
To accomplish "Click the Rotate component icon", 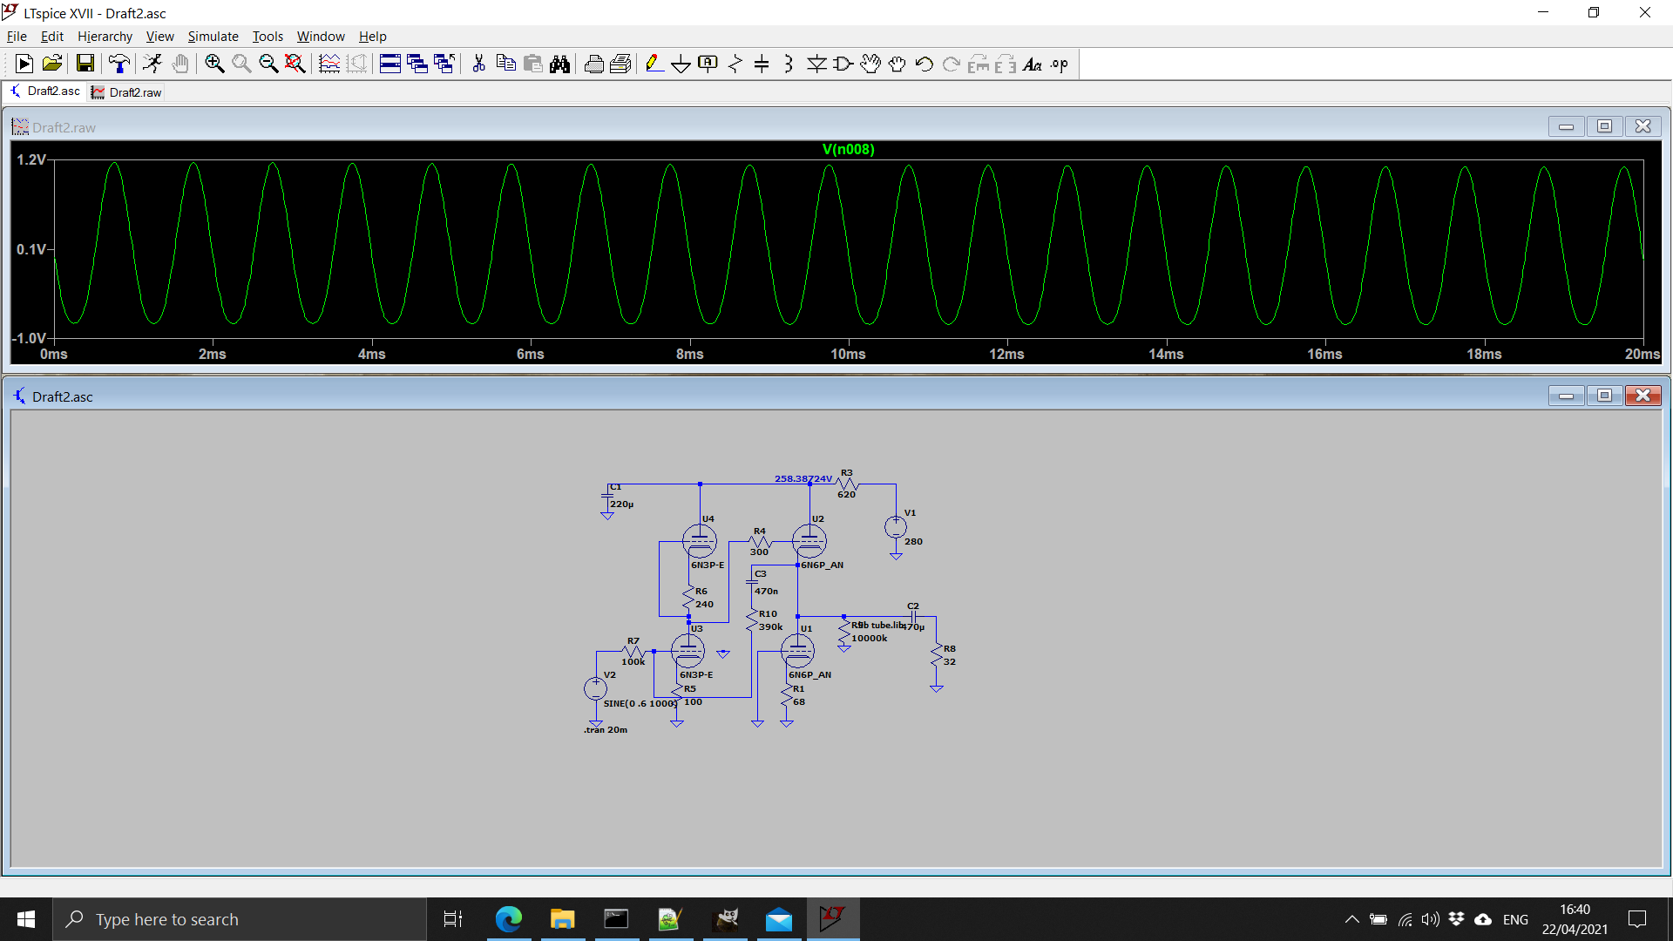I will click(x=979, y=64).
